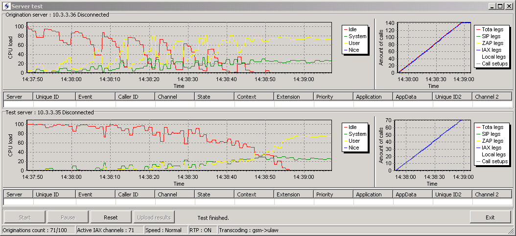Click 'Test server : 10.3.3.35 Disconnected' label
Viewport: 516px width, 236px height.
tap(50, 112)
